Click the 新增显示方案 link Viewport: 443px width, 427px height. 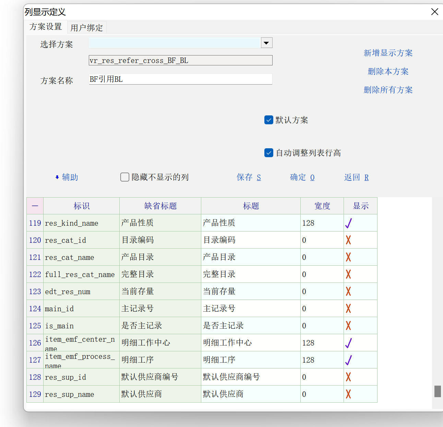[388, 53]
